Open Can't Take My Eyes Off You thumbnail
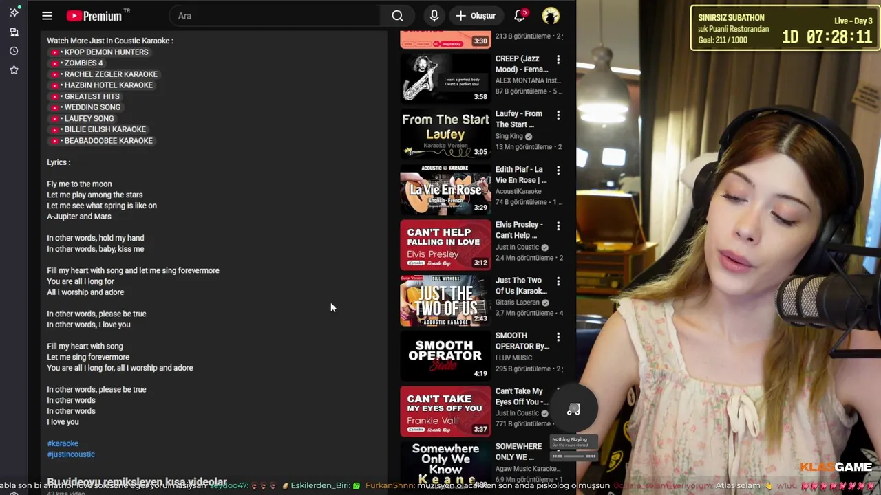The image size is (881, 495). pyautogui.click(x=445, y=411)
